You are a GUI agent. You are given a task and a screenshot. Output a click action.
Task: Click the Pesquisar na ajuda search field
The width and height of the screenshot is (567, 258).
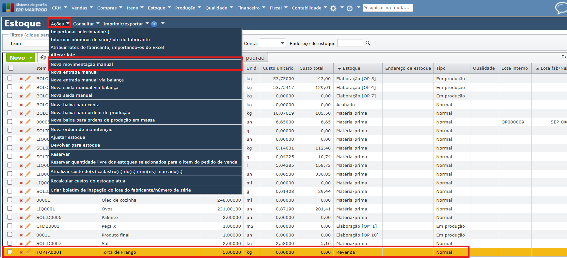387,8
